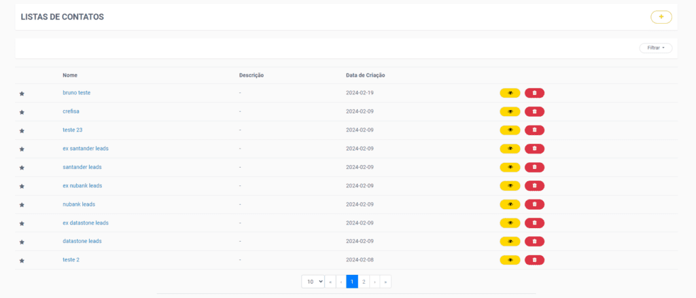
Task: Open the crefisa list link
Action: pyautogui.click(x=71, y=111)
